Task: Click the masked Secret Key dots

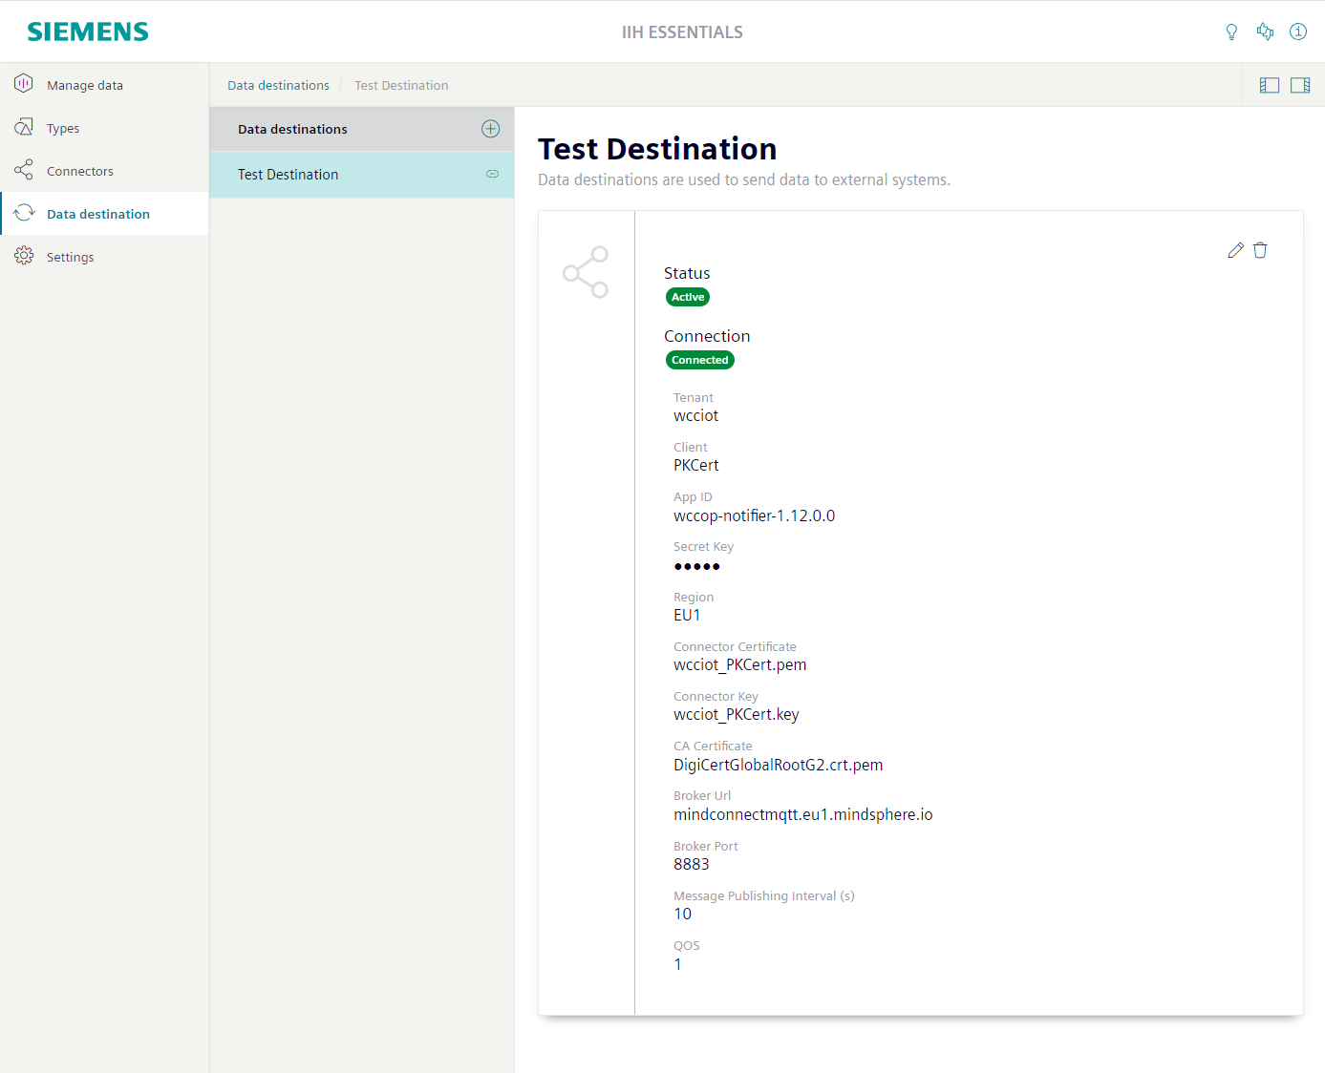Action: click(x=697, y=566)
